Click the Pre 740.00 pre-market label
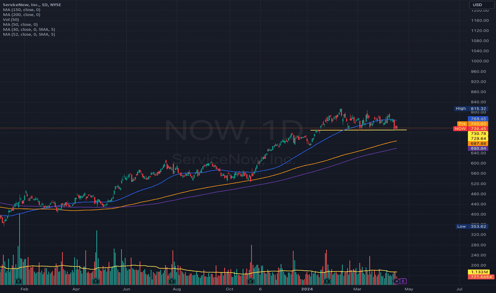This screenshot has height=293, width=496. (473, 124)
